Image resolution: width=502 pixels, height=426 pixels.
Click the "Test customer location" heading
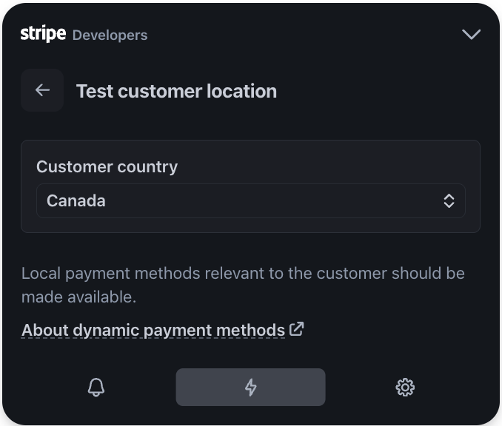click(x=176, y=91)
